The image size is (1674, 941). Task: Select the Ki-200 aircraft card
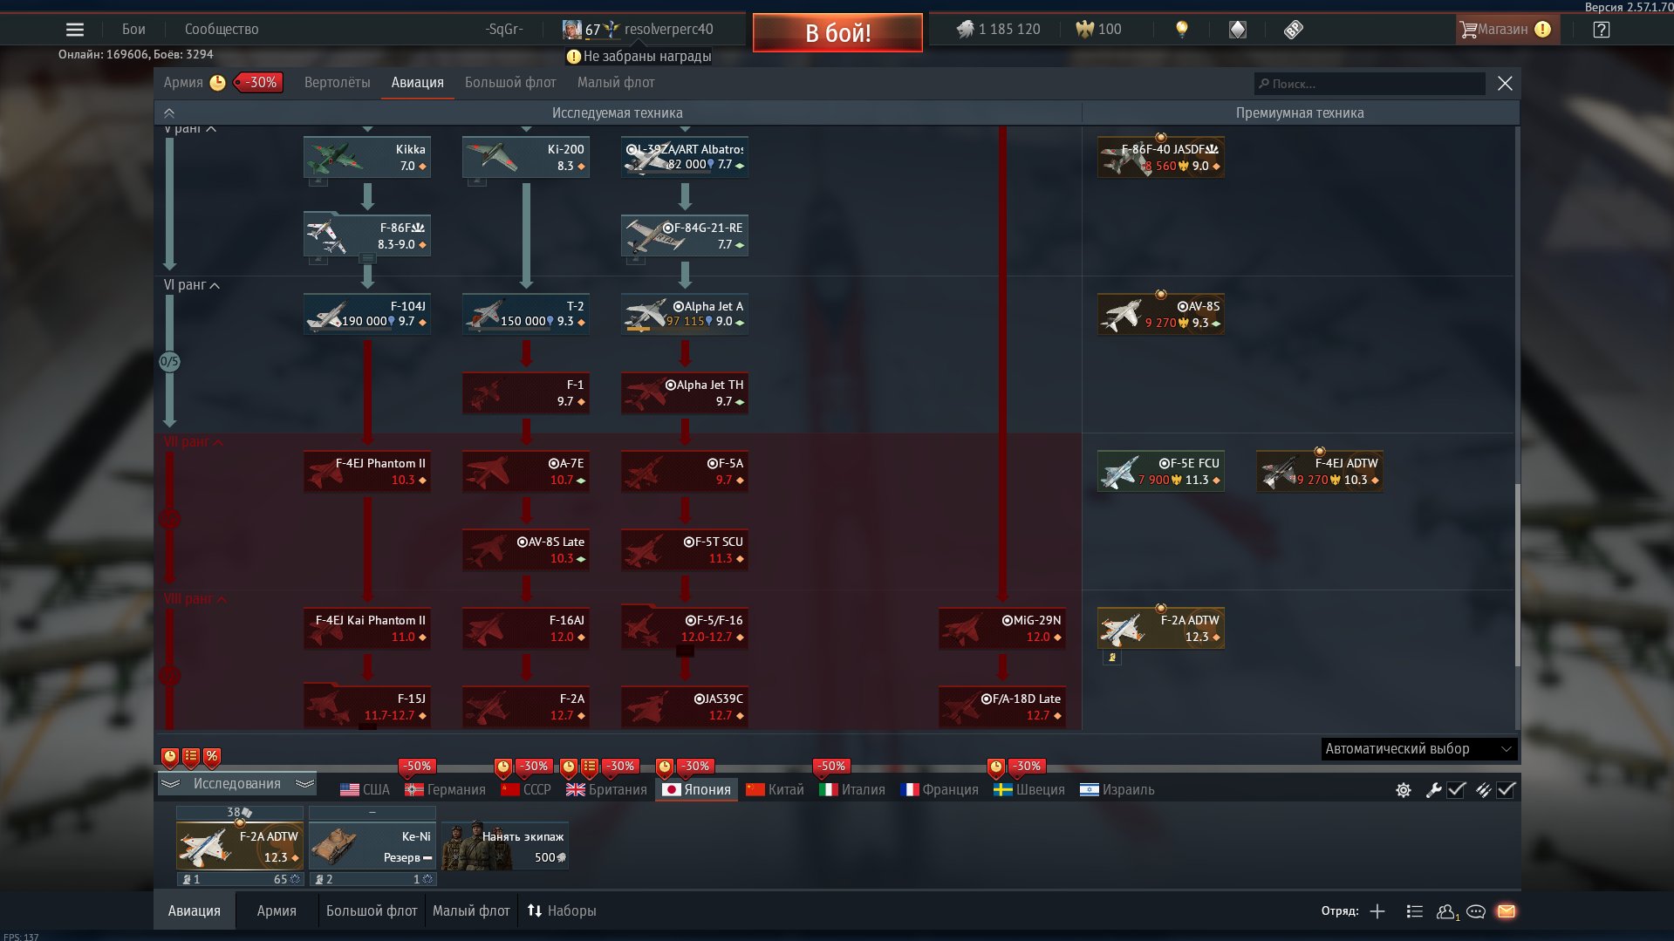tap(525, 158)
